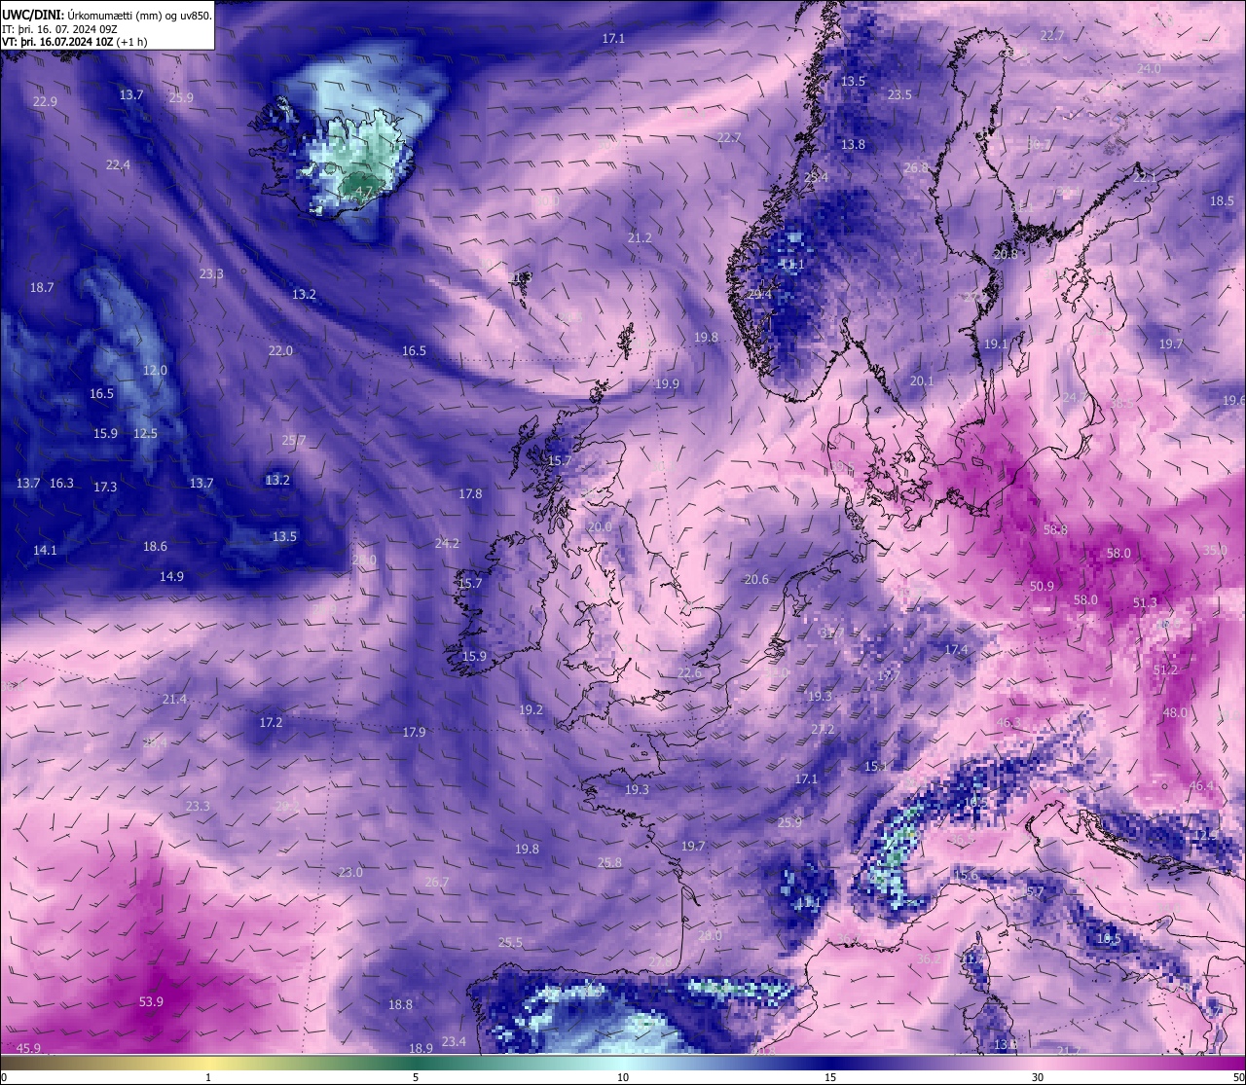The width and height of the screenshot is (1246, 1085).
Task: Click the 21.2 value on the map
Action: pyautogui.click(x=640, y=237)
